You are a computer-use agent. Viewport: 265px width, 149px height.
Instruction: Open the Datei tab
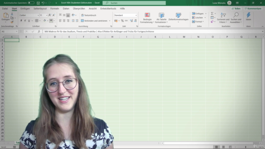coord(5,8)
